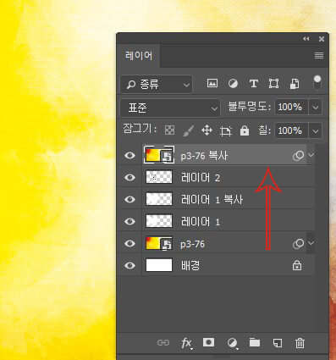The image size is (336, 360).
Task: Click the link layers chain icon
Action: 163,343
